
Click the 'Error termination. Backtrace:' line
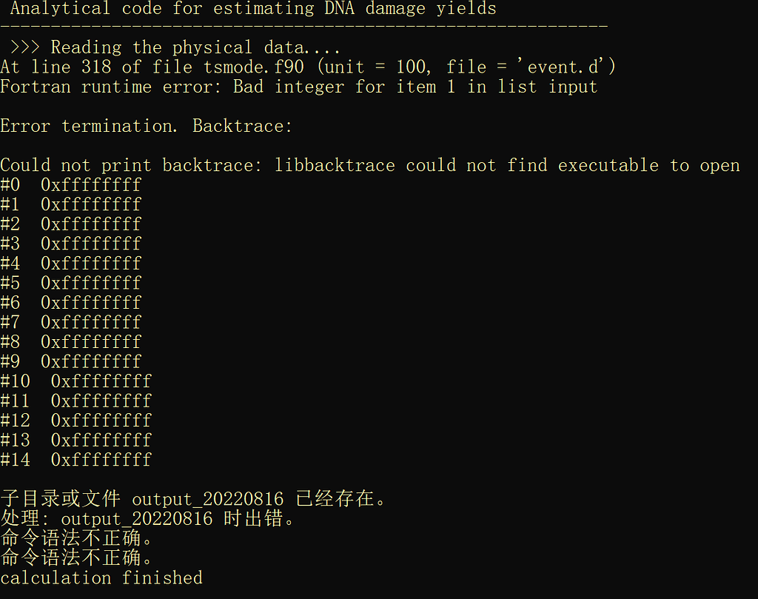click(x=147, y=126)
